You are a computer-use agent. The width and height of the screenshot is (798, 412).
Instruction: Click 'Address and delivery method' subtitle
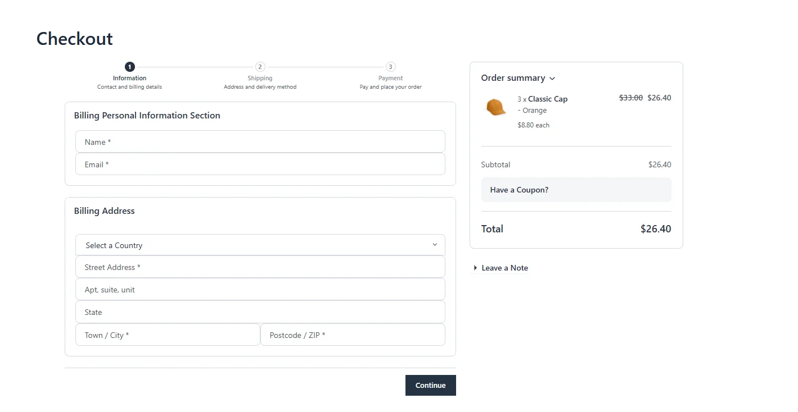point(260,87)
